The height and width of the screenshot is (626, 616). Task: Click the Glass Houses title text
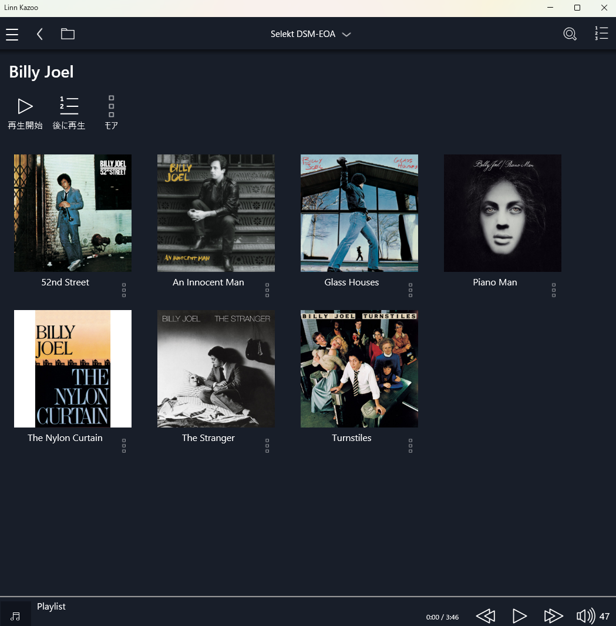[x=352, y=282]
